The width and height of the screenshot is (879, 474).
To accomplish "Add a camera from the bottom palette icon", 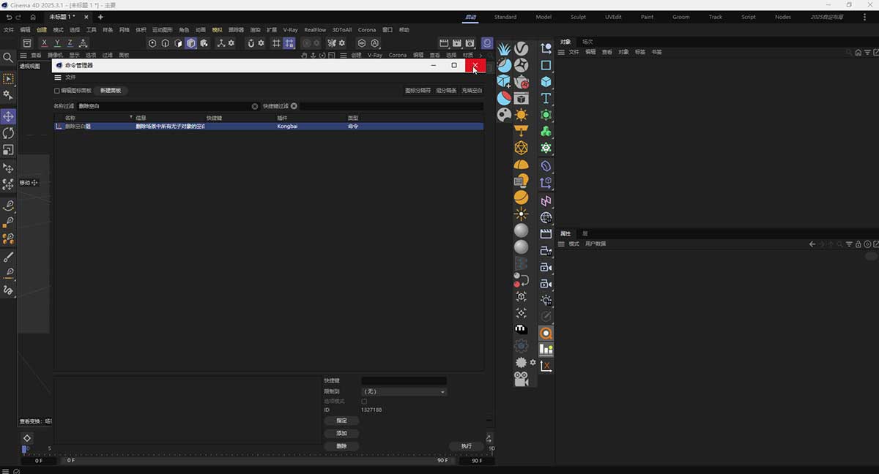I will tap(522, 378).
